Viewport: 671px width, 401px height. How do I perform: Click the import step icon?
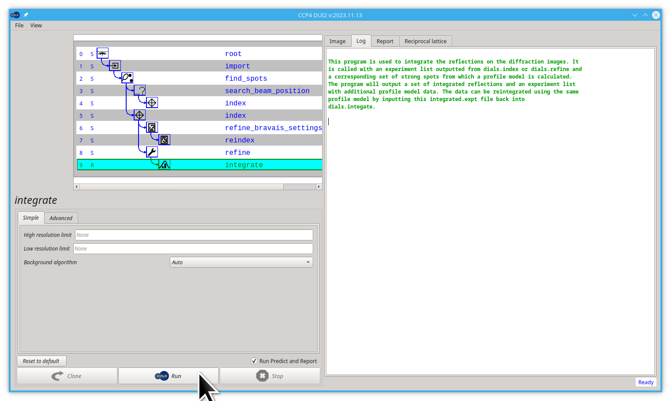[x=115, y=66]
